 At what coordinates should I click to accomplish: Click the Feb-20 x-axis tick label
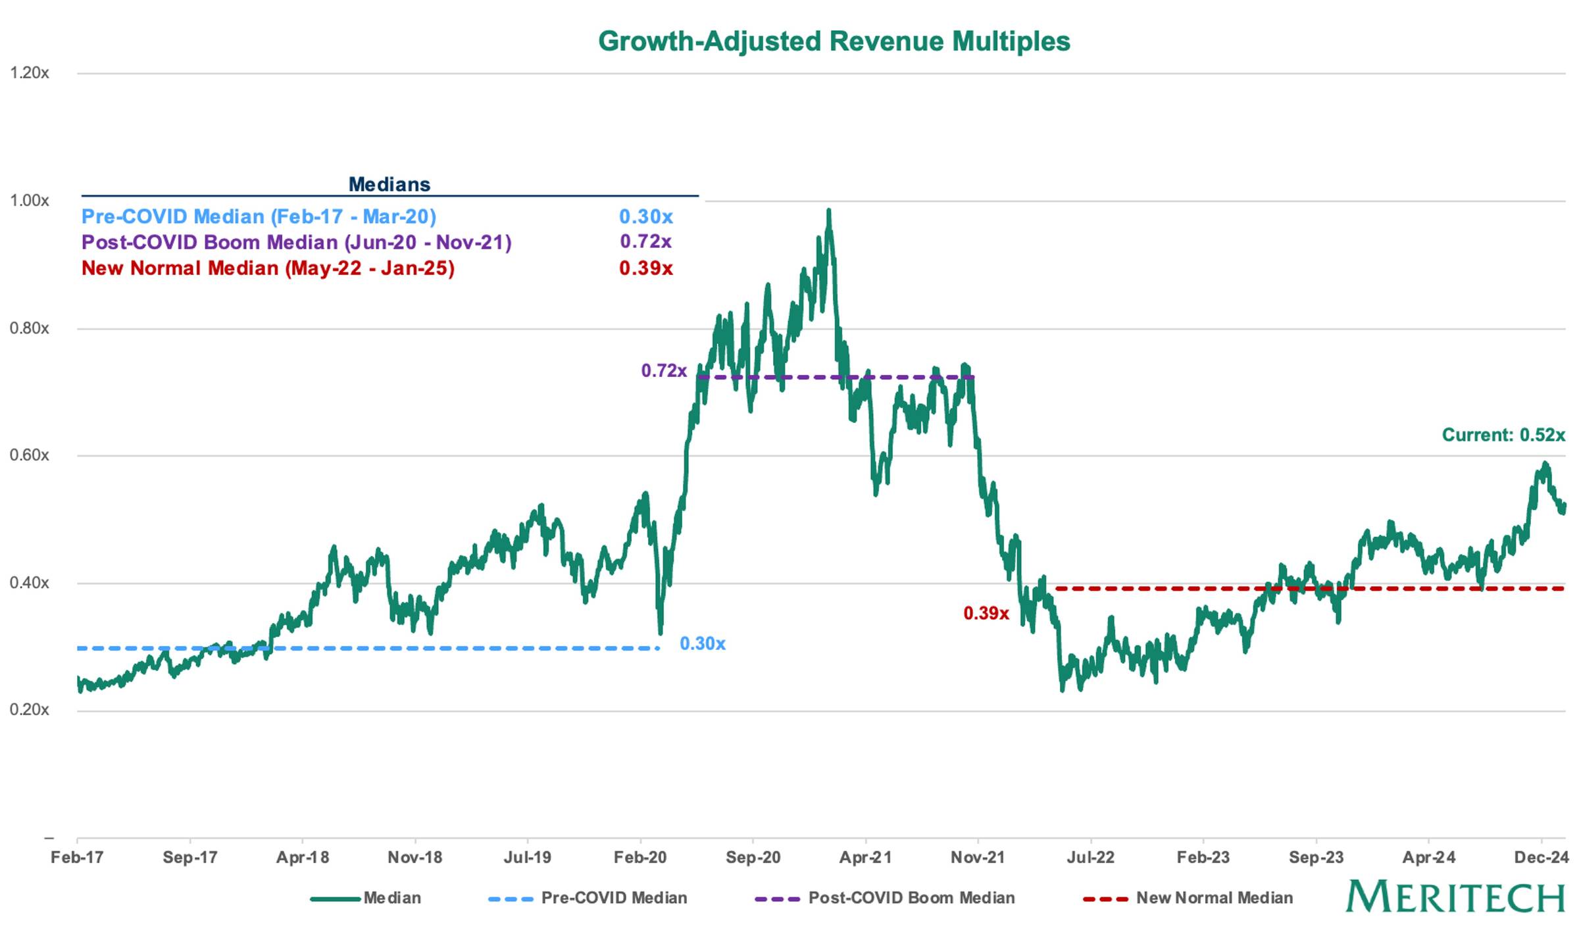pyautogui.click(x=640, y=857)
